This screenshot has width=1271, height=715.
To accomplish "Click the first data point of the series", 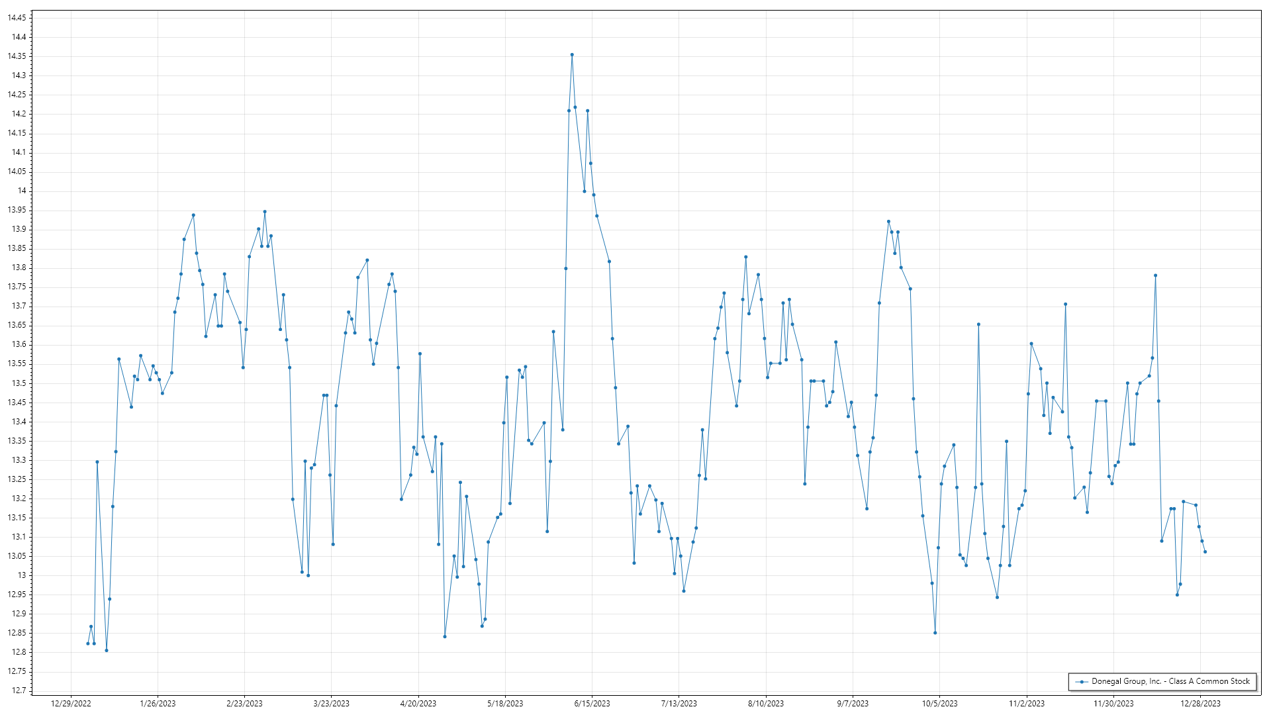I will point(88,643).
